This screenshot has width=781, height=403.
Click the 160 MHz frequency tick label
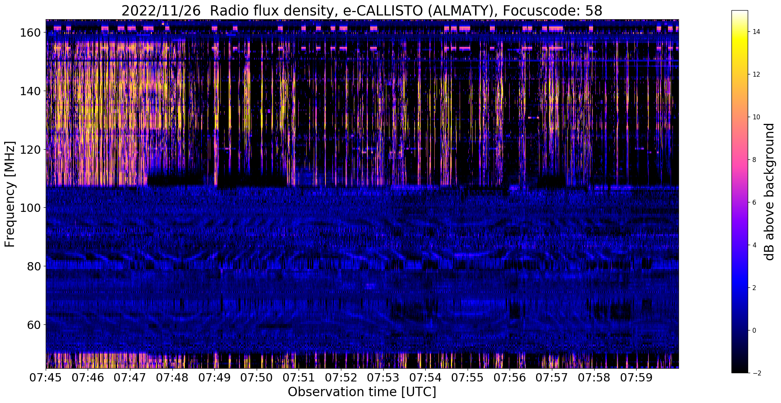[x=30, y=33]
